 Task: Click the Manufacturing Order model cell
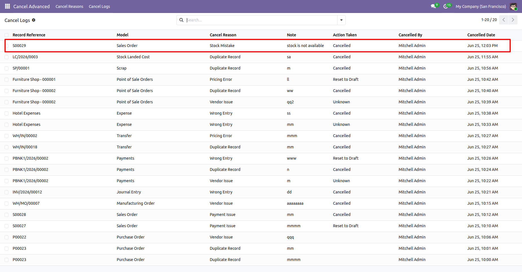136,203
